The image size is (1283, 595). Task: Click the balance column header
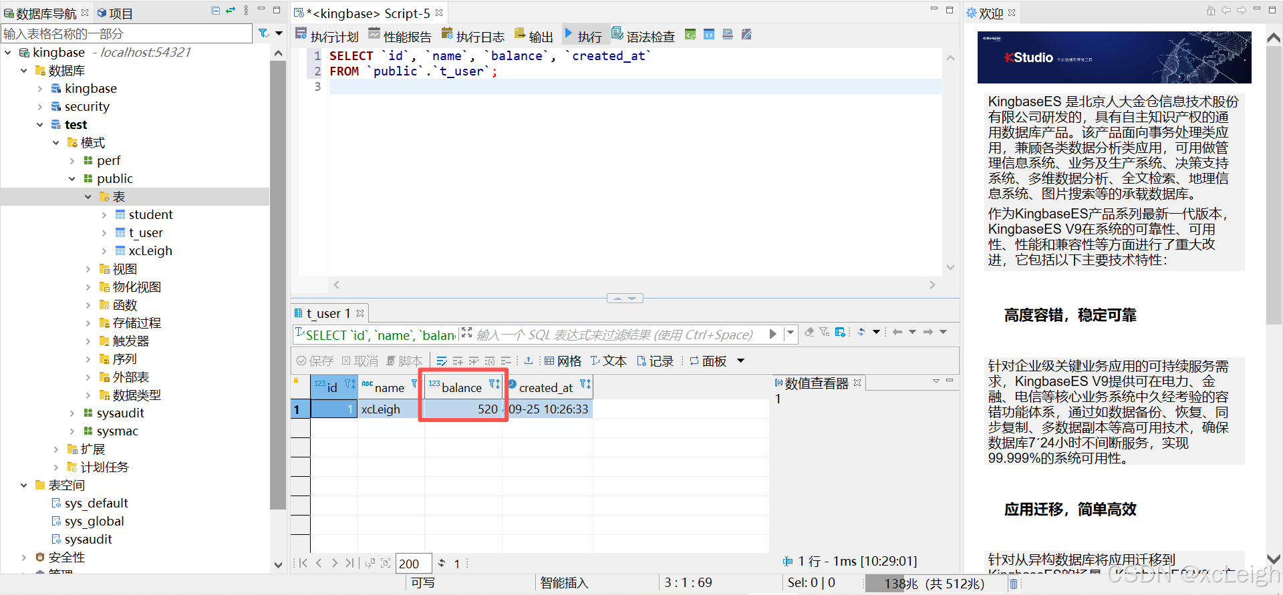coord(463,387)
